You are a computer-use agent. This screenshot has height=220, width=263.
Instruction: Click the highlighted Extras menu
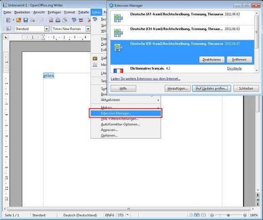coord(96,12)
